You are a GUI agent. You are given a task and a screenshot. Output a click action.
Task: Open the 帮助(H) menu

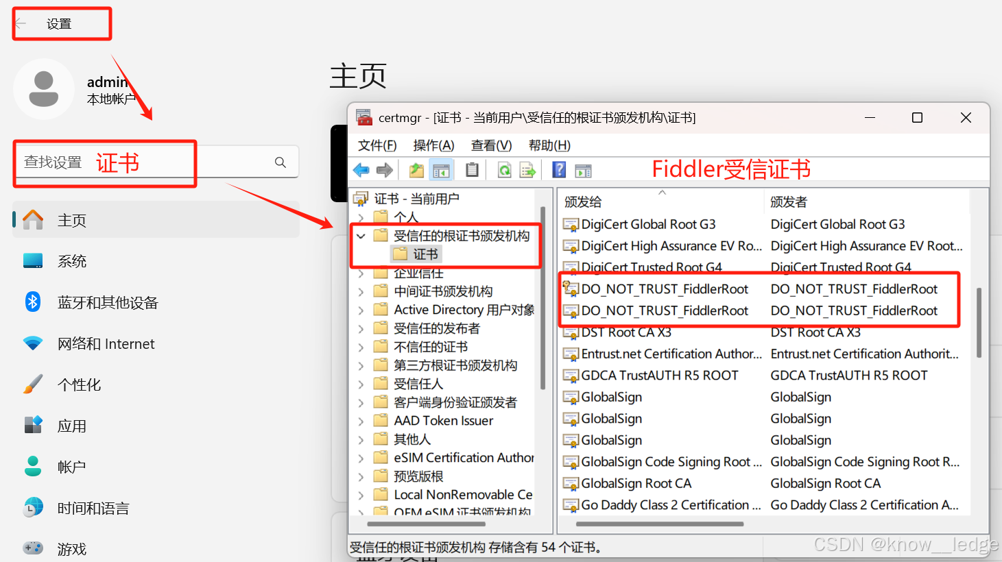coord(549,145)
